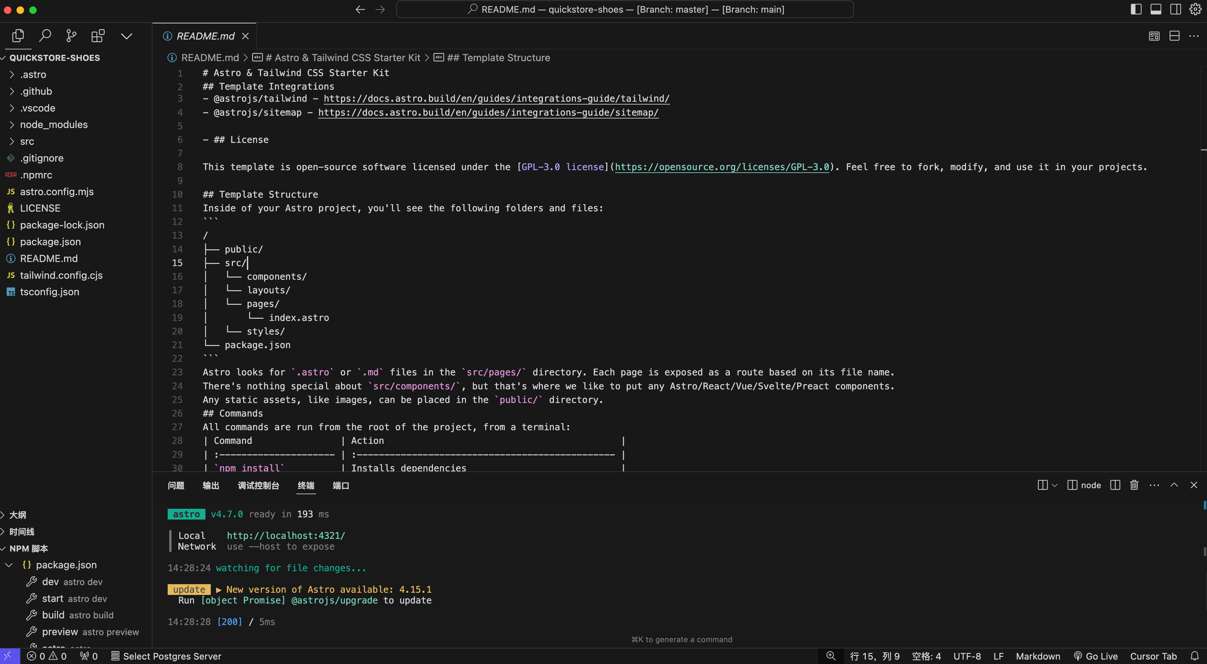This screenshot has width=1207, height=664.
Task: Click the command center search box
Action: (x=625, y=10)
